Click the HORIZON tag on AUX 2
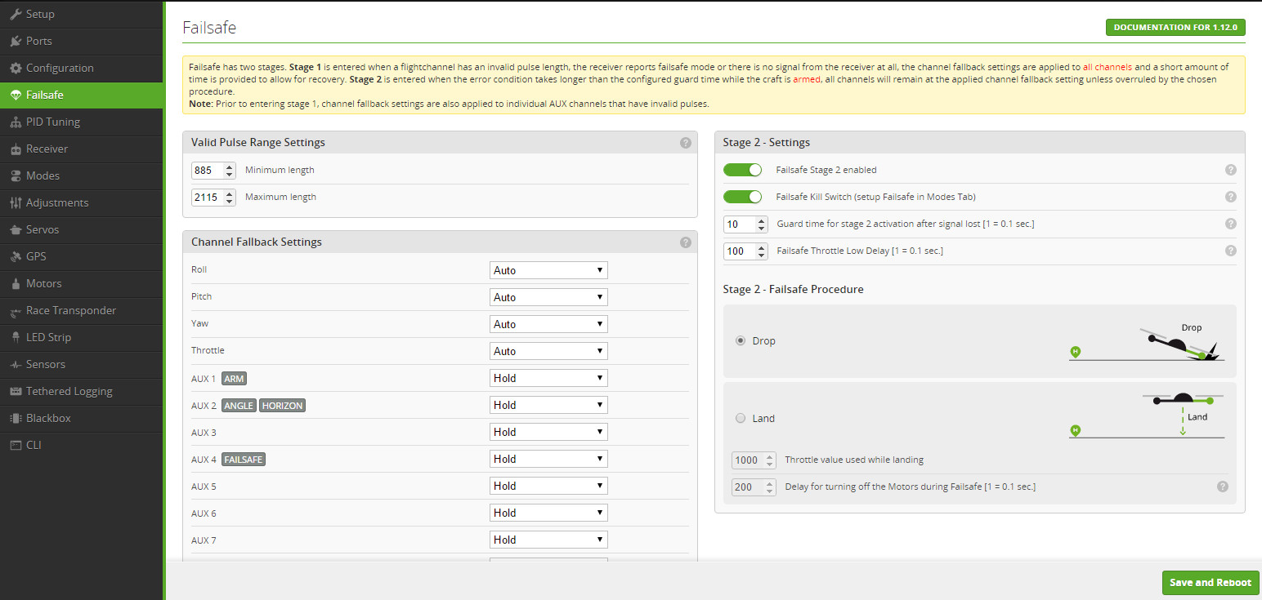Screen dimensions: 1262x600 coord(283,406)
